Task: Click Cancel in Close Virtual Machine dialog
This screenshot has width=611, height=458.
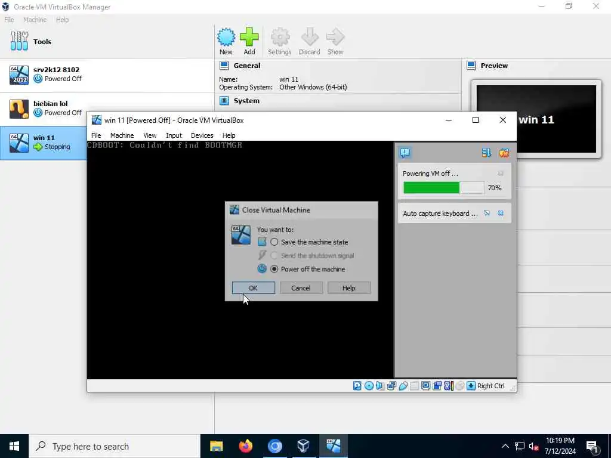Action: click(301, 288)
